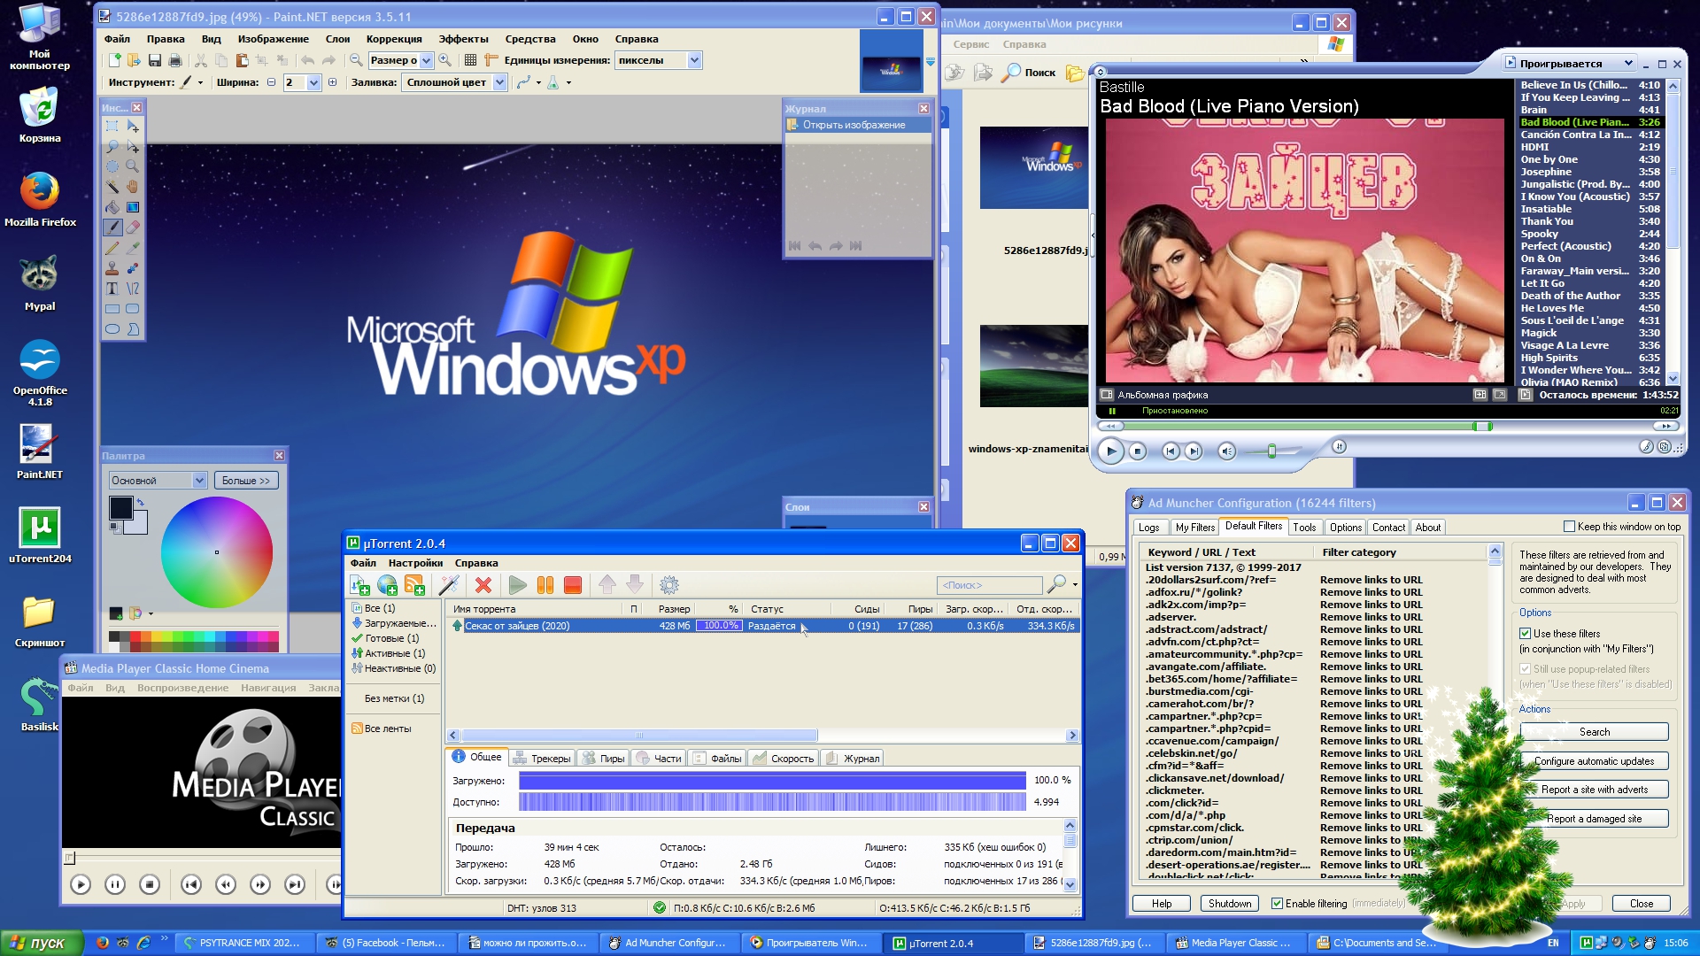This screenshot has height=956, width=1700.
Task: Open the Инструмент tool chooser dropdown arrow
Action: click(201, 83)
